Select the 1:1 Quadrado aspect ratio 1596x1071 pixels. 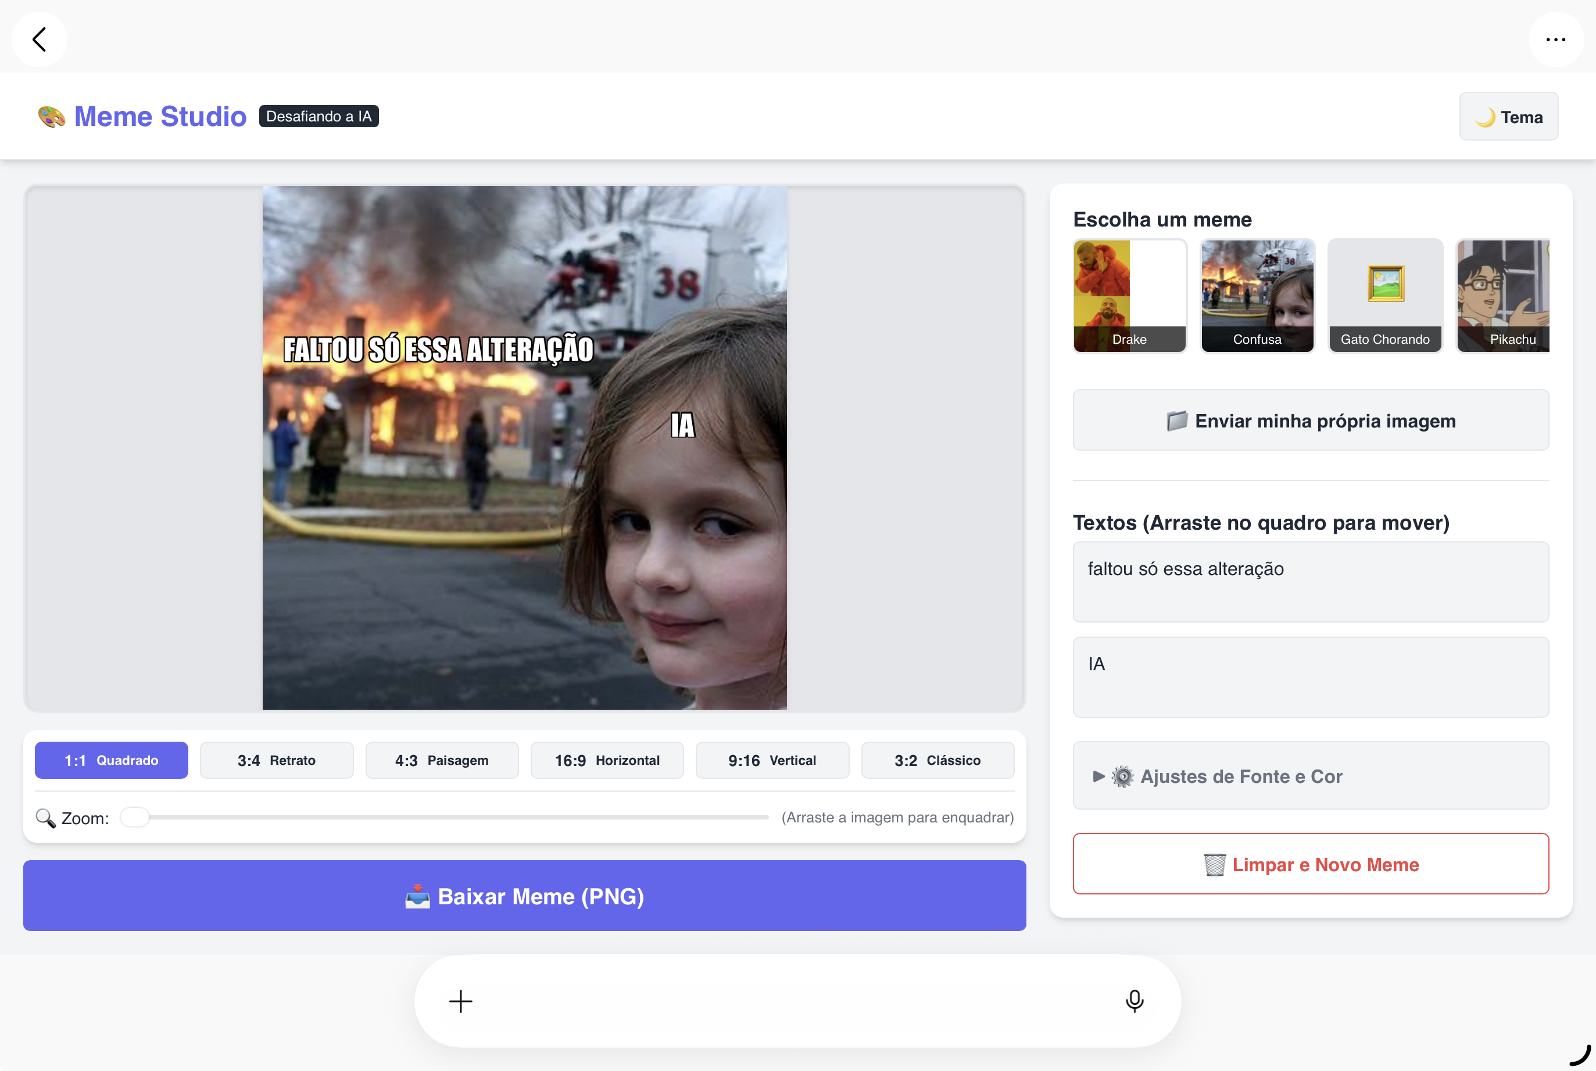pos(112,760)
